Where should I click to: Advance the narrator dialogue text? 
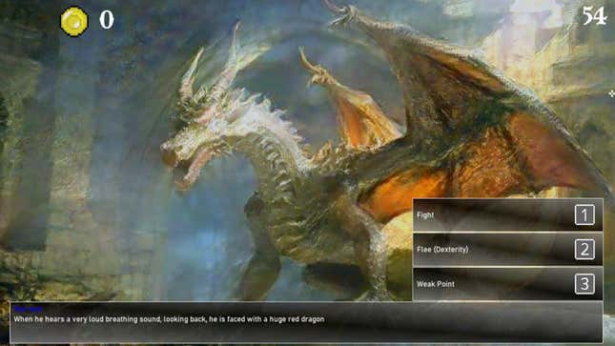pyautogui.click(x=169, y=319)
